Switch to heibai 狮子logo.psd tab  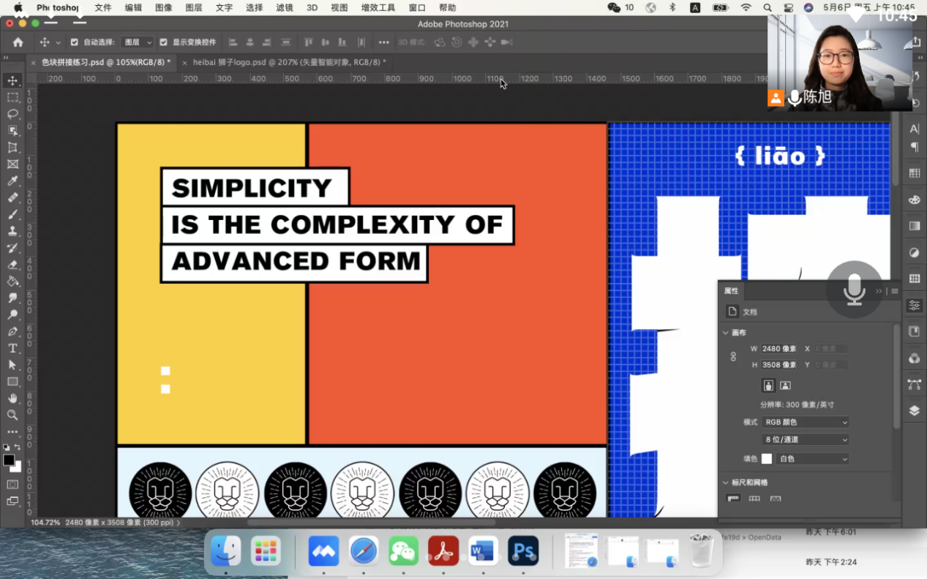[289, 63]
